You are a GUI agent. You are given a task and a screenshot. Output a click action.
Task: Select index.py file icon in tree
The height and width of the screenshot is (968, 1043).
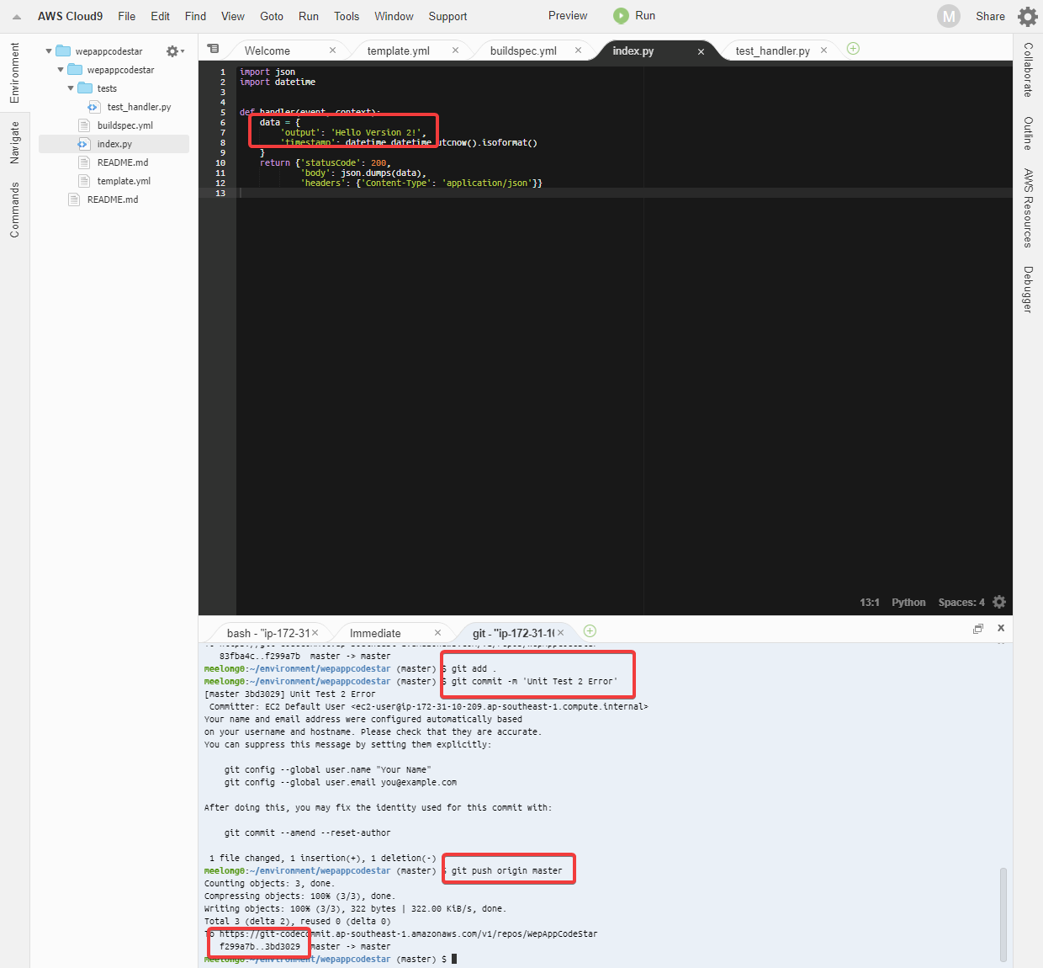pos(83,144)
